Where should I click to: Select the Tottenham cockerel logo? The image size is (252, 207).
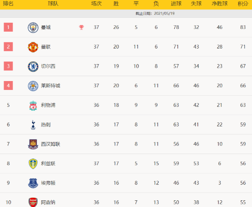tap(33, 125)
